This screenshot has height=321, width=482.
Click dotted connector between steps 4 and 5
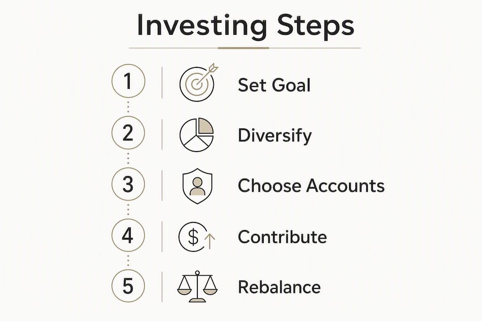(128, 260)
